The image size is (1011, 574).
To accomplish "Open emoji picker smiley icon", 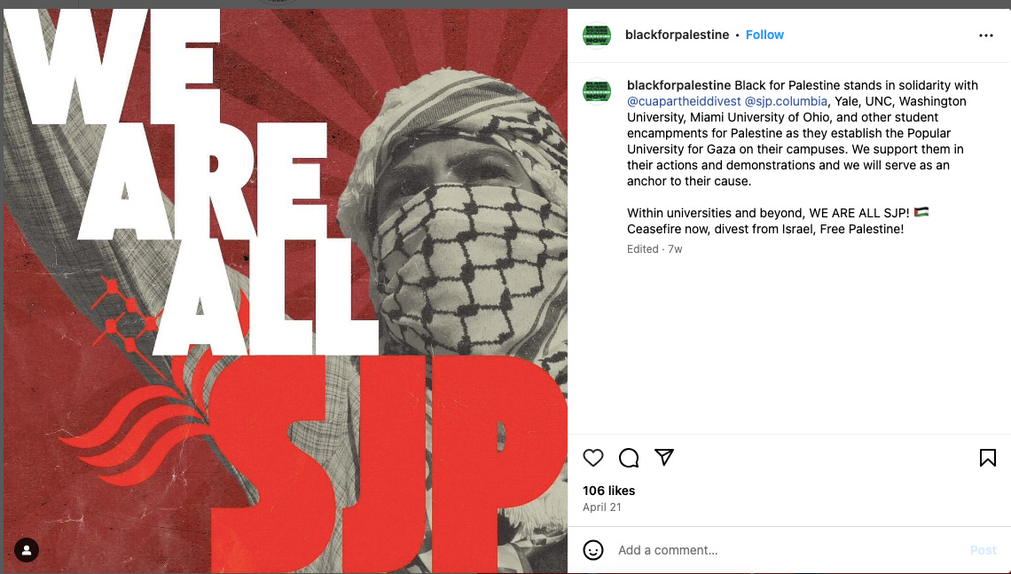I will click(592, 550).
